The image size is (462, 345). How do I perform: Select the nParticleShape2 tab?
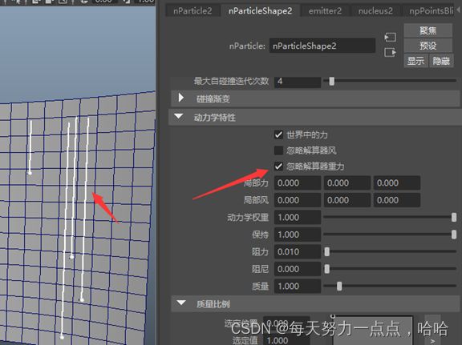(260, 11)
